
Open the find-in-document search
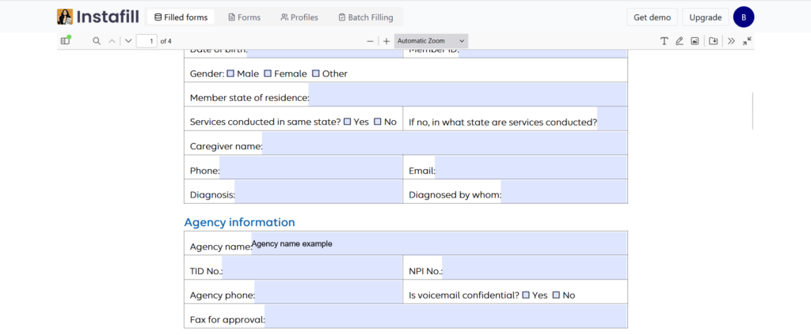pos(97,41)
